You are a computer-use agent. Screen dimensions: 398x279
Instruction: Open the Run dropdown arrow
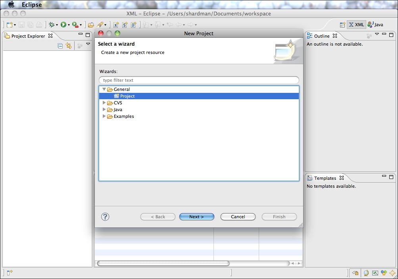pyautogui.click(x=69, y=25)
